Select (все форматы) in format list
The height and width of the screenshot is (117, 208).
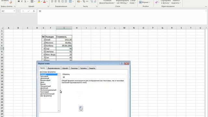46,96
